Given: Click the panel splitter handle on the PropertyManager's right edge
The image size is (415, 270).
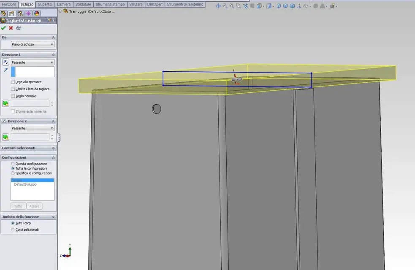Looking at the screenshot, I should pyautogui.click(x=59, y=138).
